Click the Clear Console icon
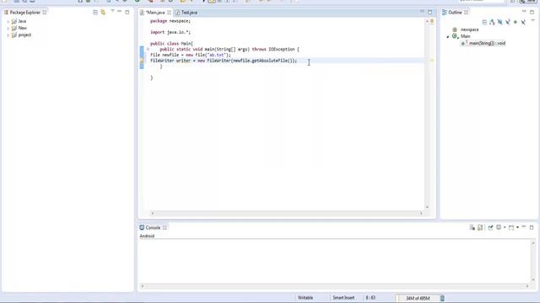 [472, 227]
